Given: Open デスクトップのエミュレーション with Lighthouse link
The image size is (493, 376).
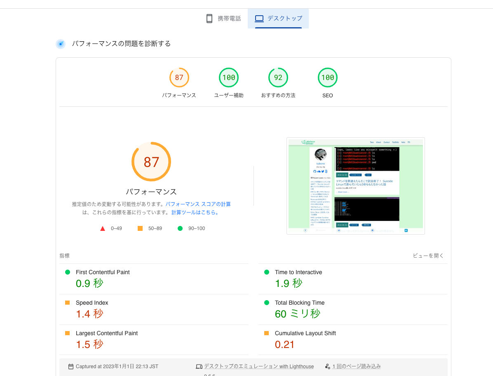Looking at the screenshot, I should point(259,366).
